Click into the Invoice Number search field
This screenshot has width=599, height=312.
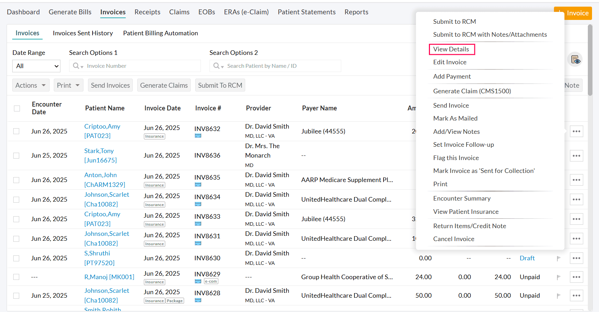(x=135, y=66)
